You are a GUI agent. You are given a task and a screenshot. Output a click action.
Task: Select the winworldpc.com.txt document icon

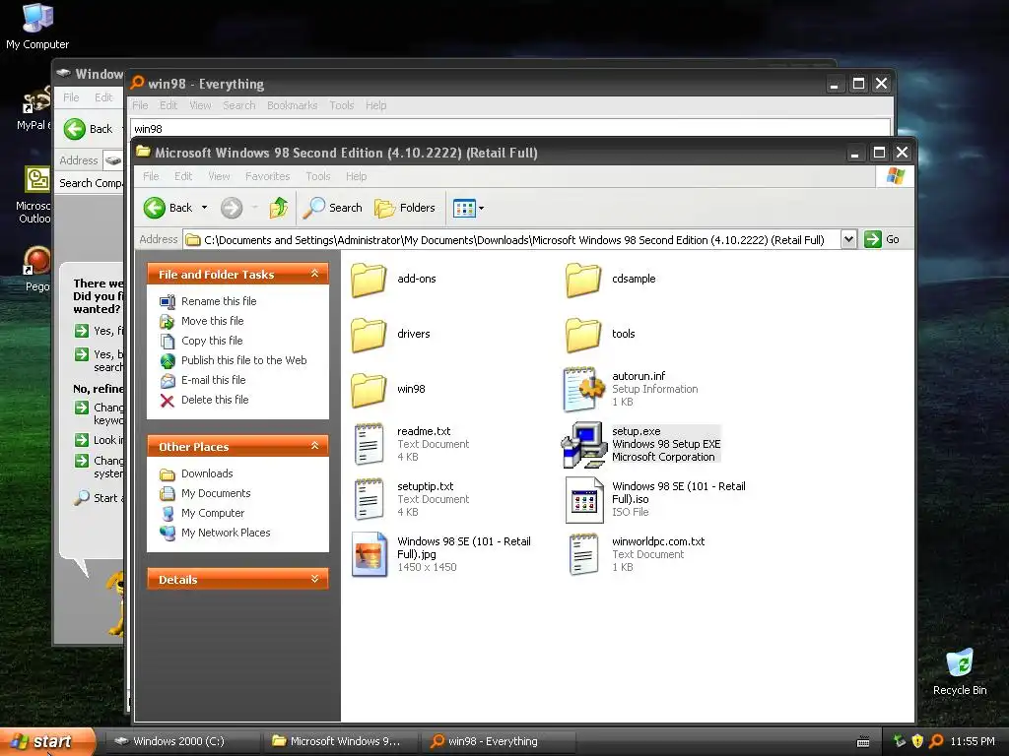tap(583, 554)
